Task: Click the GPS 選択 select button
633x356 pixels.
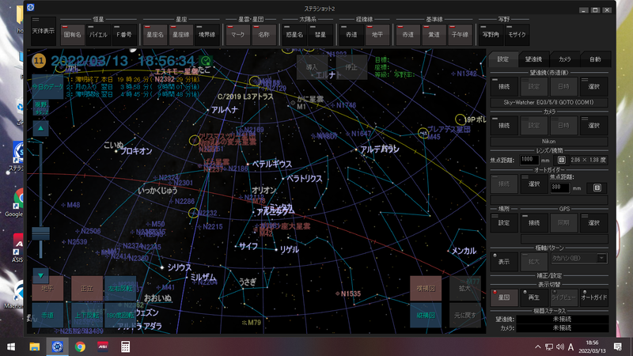Action: click(x=594, y=223)
